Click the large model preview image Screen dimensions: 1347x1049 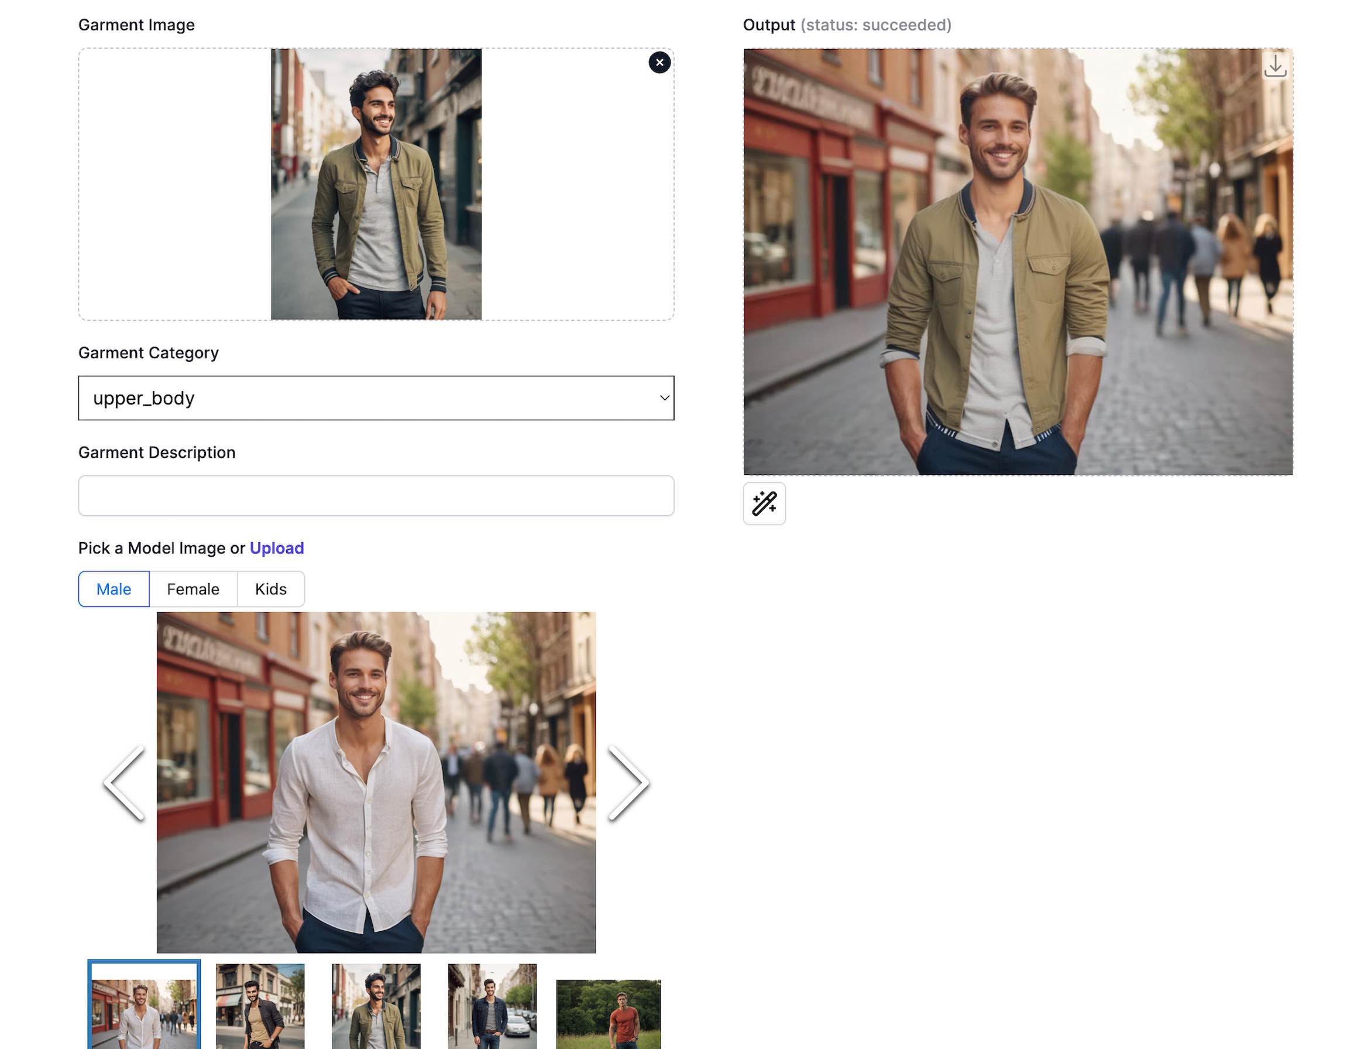click(376, 783)
